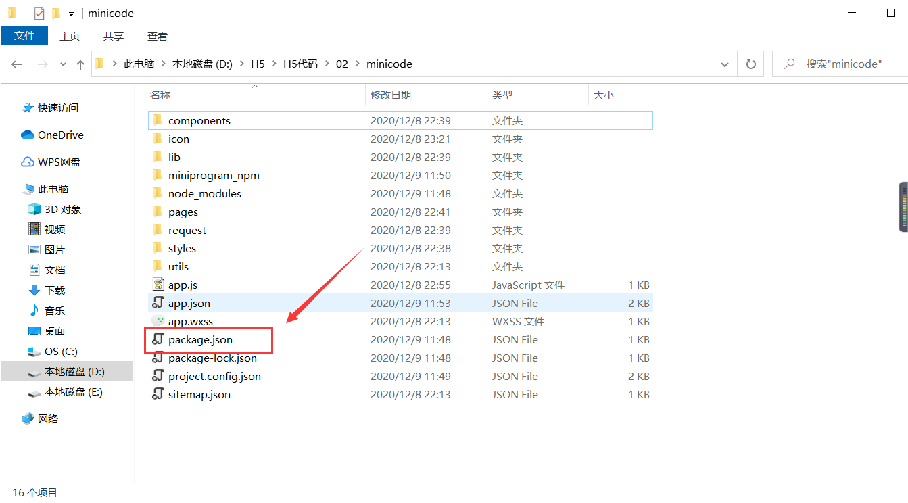This screenshot has width=908, height=503.
Task: Expand the address bar history dropdown
Action: click(725, 64)
